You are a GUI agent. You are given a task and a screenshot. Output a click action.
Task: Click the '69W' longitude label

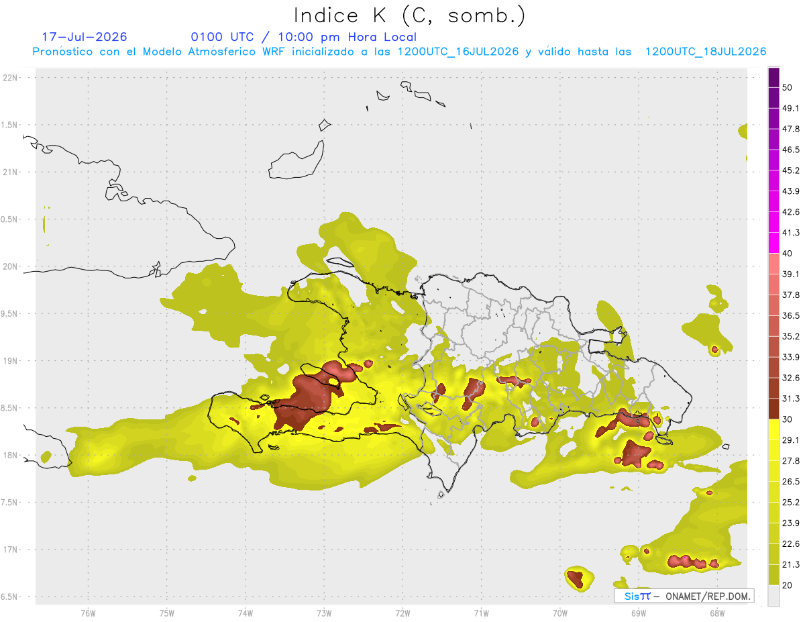pyautogui.click(x=639, y=614)
